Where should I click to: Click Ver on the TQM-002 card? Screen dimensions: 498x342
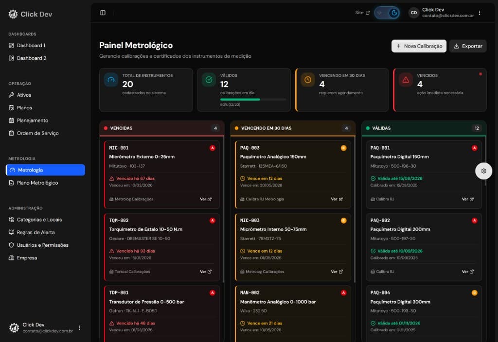coord(206,272)
